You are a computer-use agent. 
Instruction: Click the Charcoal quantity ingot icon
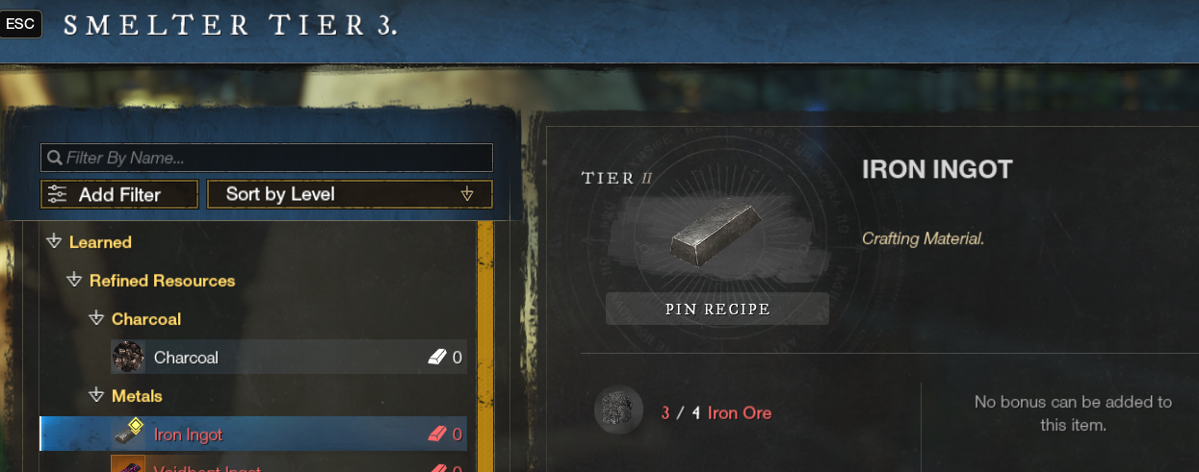coord(437,358)
